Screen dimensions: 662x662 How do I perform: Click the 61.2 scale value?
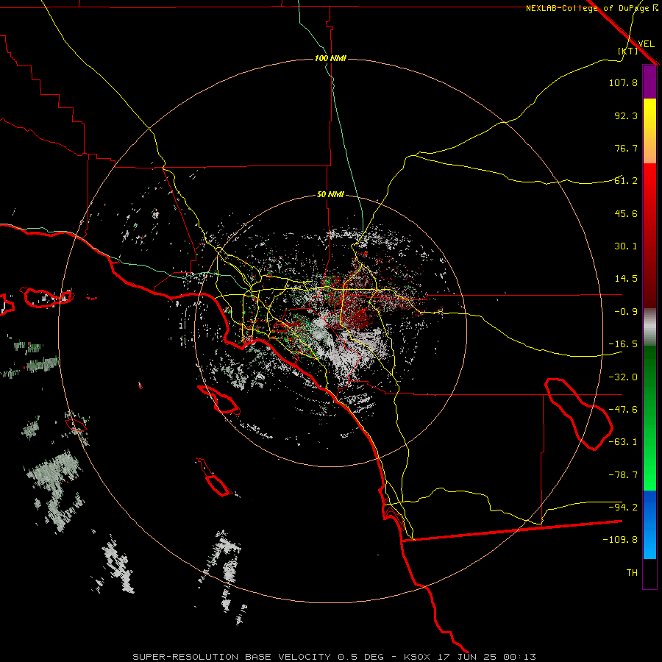click(626, 181)
